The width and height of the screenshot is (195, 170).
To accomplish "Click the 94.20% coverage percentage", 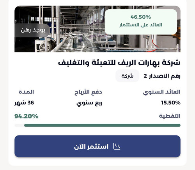I will point(27,116).
